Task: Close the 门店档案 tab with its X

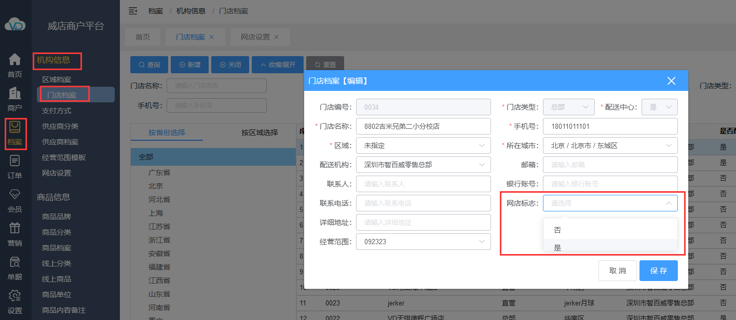Action: click(211, 37)
